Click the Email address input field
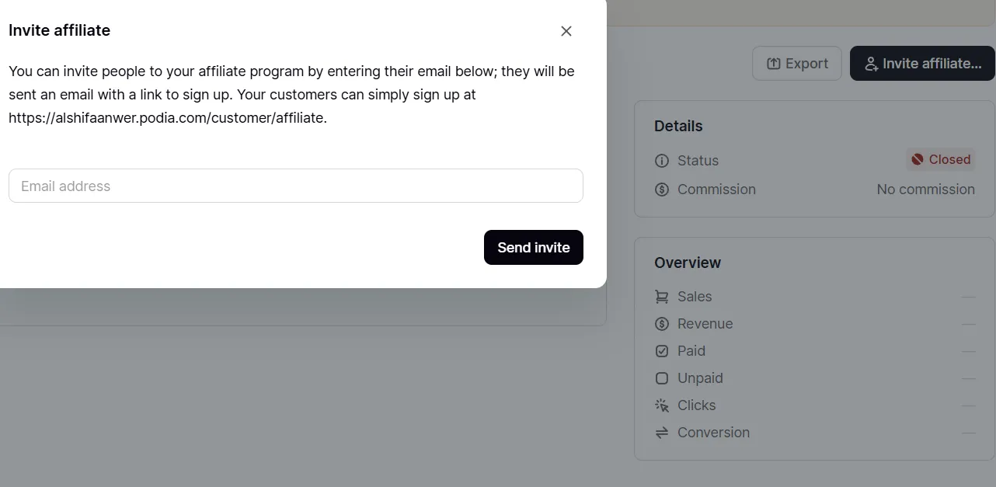This screenshot has height=487, width=996. click(x=295, y=186)
